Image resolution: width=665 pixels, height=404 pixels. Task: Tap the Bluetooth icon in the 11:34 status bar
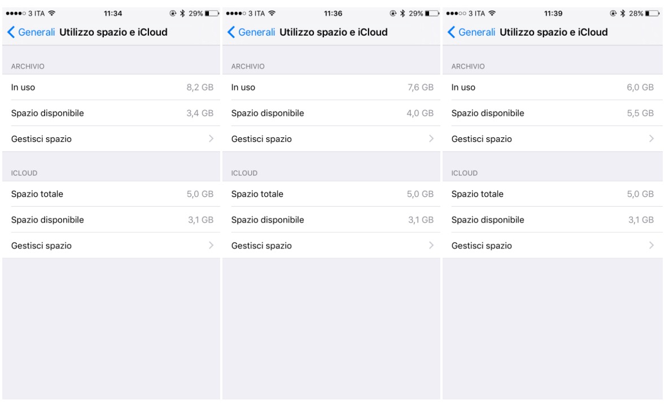(x=182, y=13)
